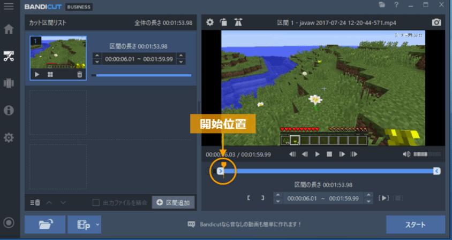Step back one frame
The image size is (452, 240).
click(x=305, y=154)
